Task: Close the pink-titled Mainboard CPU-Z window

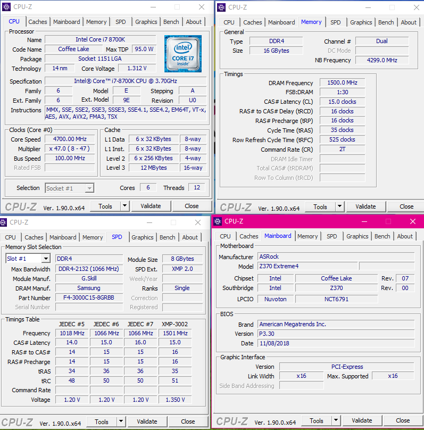Action: pos(412,221)
